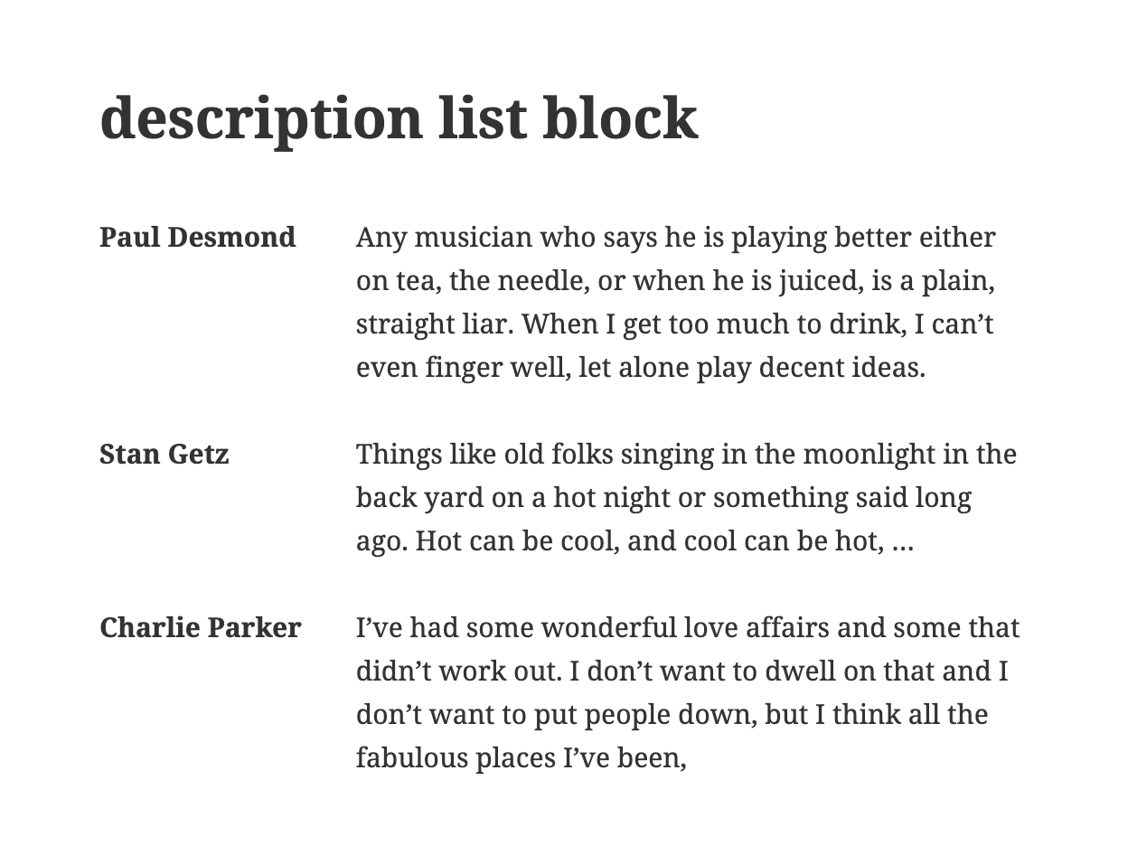Image resolution: width=1128 pixels, height=855 pixels.
Task: Select the 'Stan Getz' term
Action: (164, 454)
